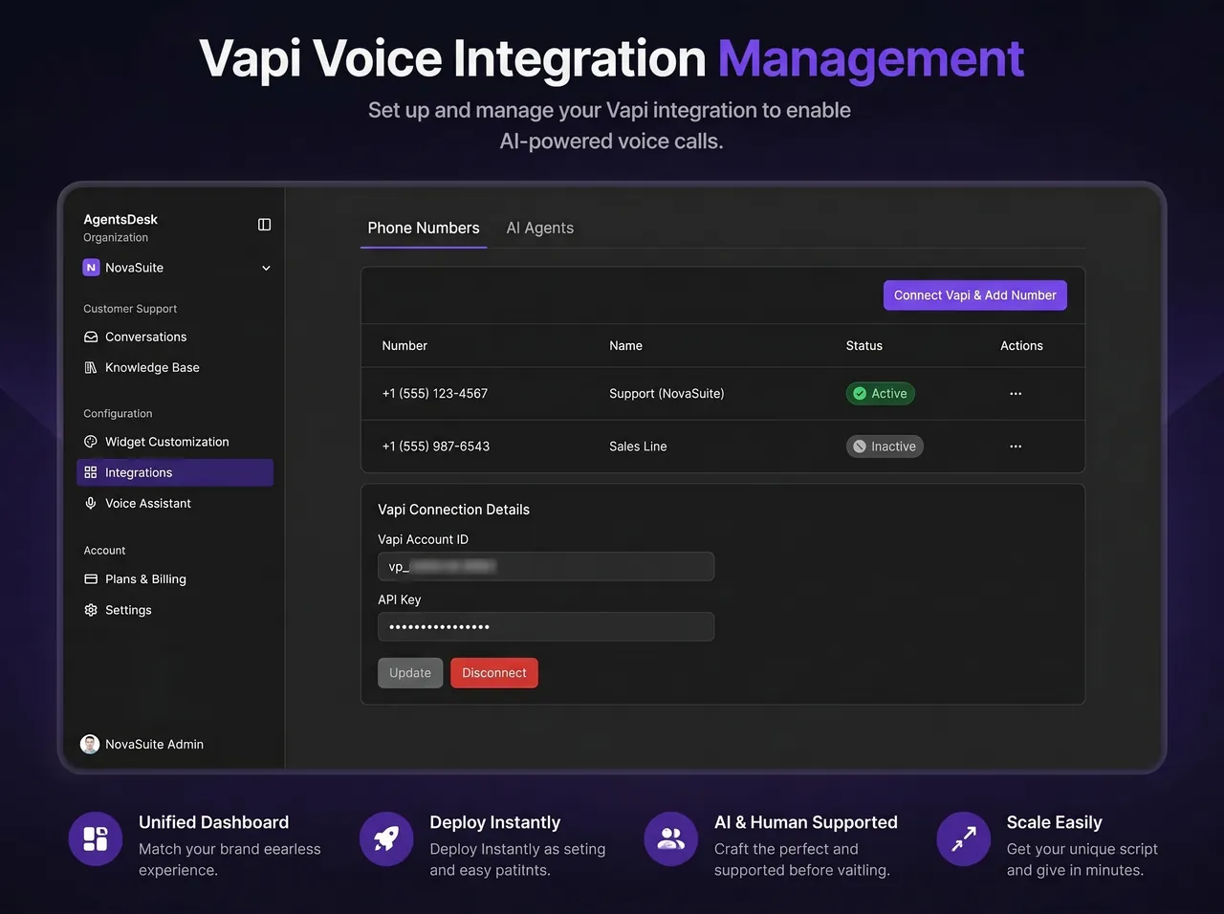Click the Status column header
Viewport: 1224px width, 914px height.
(x=864, y=346)
